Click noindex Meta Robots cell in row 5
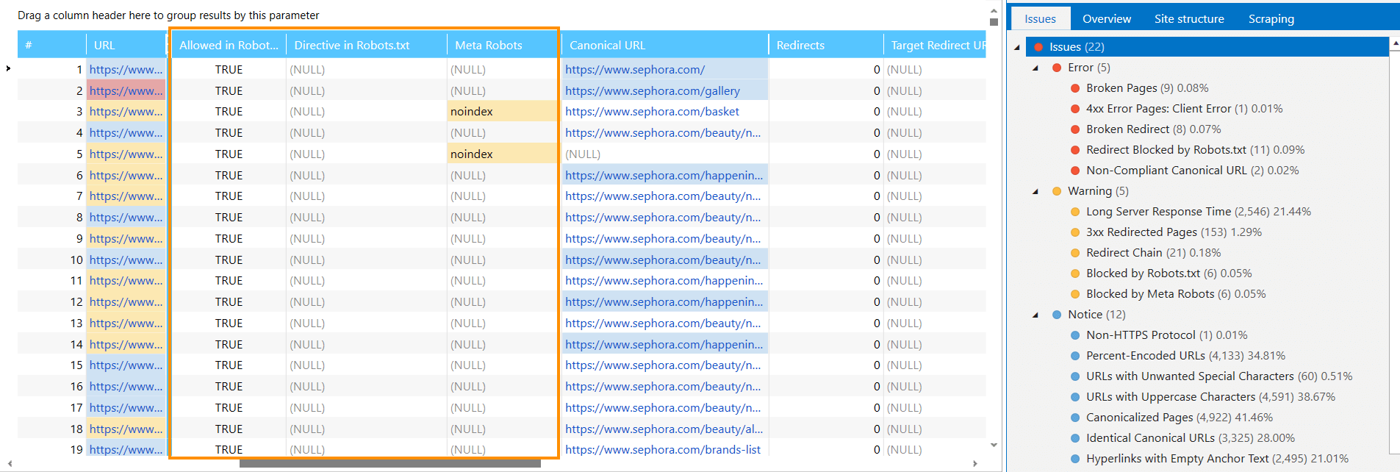1400x472 pixels. tap(503, 154)
